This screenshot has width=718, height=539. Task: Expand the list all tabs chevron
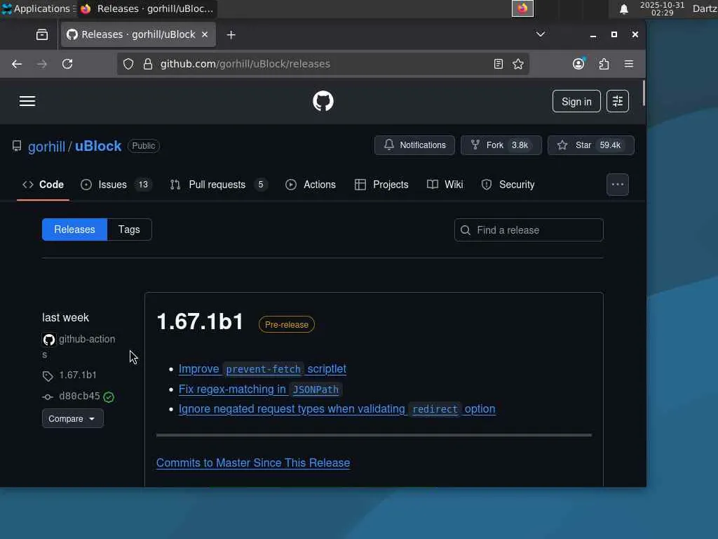coord(541,34)
